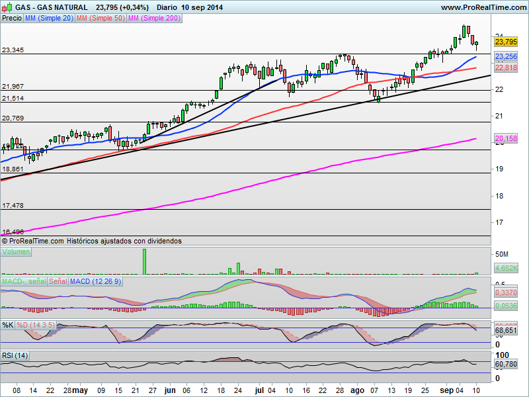
Task: Click the %D (14 3 5) stochastic label
Action: [36, 325]
